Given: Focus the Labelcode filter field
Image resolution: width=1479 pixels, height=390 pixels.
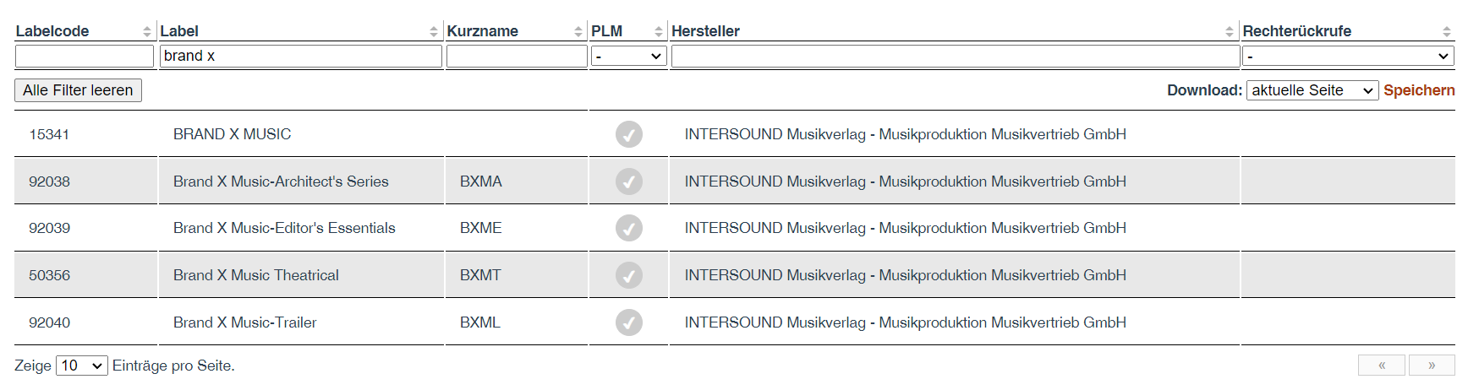Looking at the screenshot, I should [85, 56].
